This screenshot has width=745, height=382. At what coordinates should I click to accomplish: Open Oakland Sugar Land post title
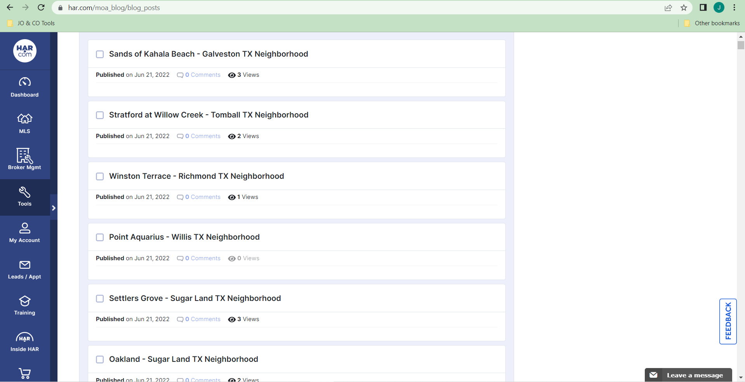[x=184, y=359]
